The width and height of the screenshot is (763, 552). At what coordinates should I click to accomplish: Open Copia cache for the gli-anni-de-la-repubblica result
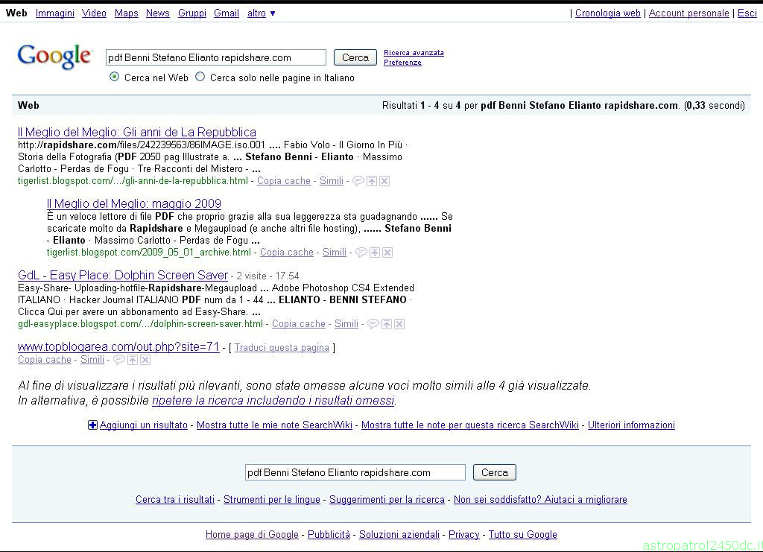284,180
